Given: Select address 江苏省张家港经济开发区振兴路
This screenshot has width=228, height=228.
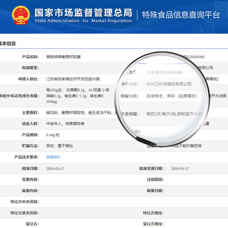Looking at the screenshot, I should coord(73,79).
